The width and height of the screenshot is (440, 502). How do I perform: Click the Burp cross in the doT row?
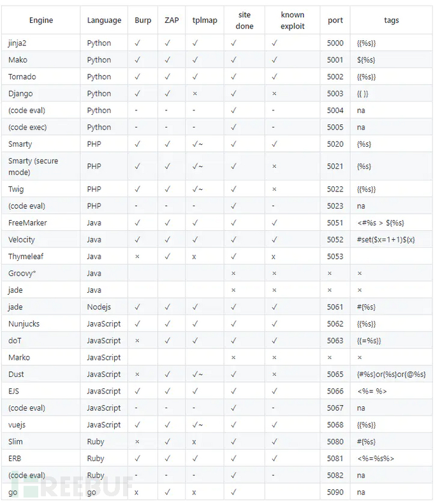[137, 341]
